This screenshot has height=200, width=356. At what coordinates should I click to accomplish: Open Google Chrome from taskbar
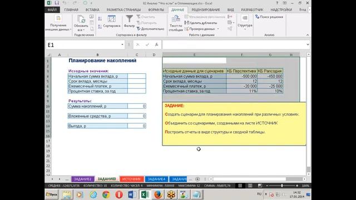click(x=106, y=194)
